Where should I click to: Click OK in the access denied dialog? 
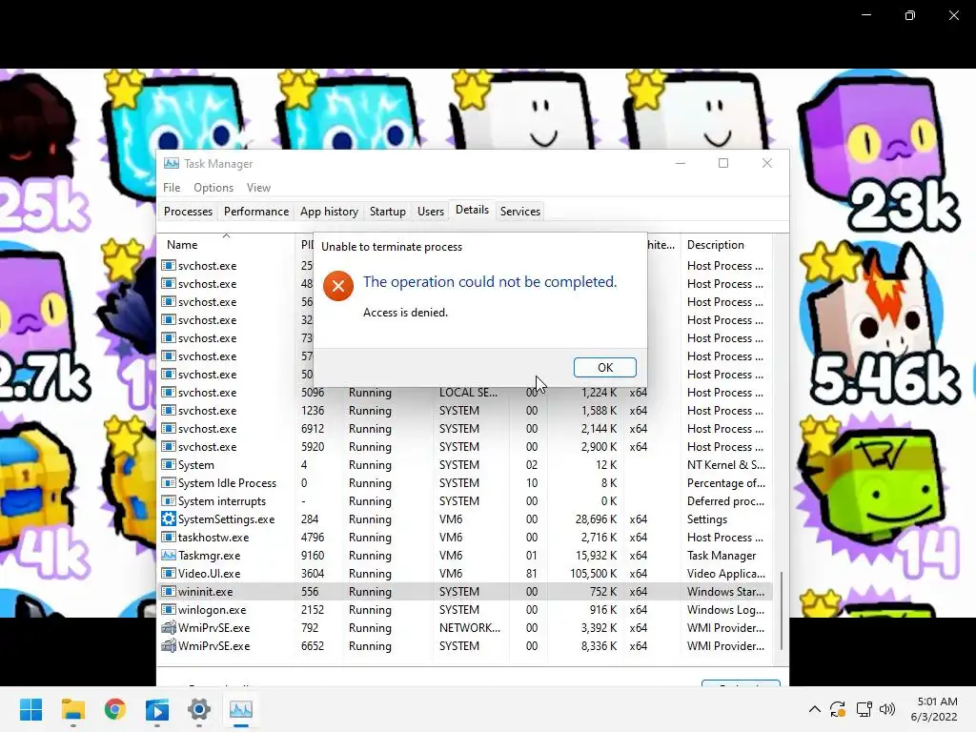pyautogui.click(x=604, y=367)
